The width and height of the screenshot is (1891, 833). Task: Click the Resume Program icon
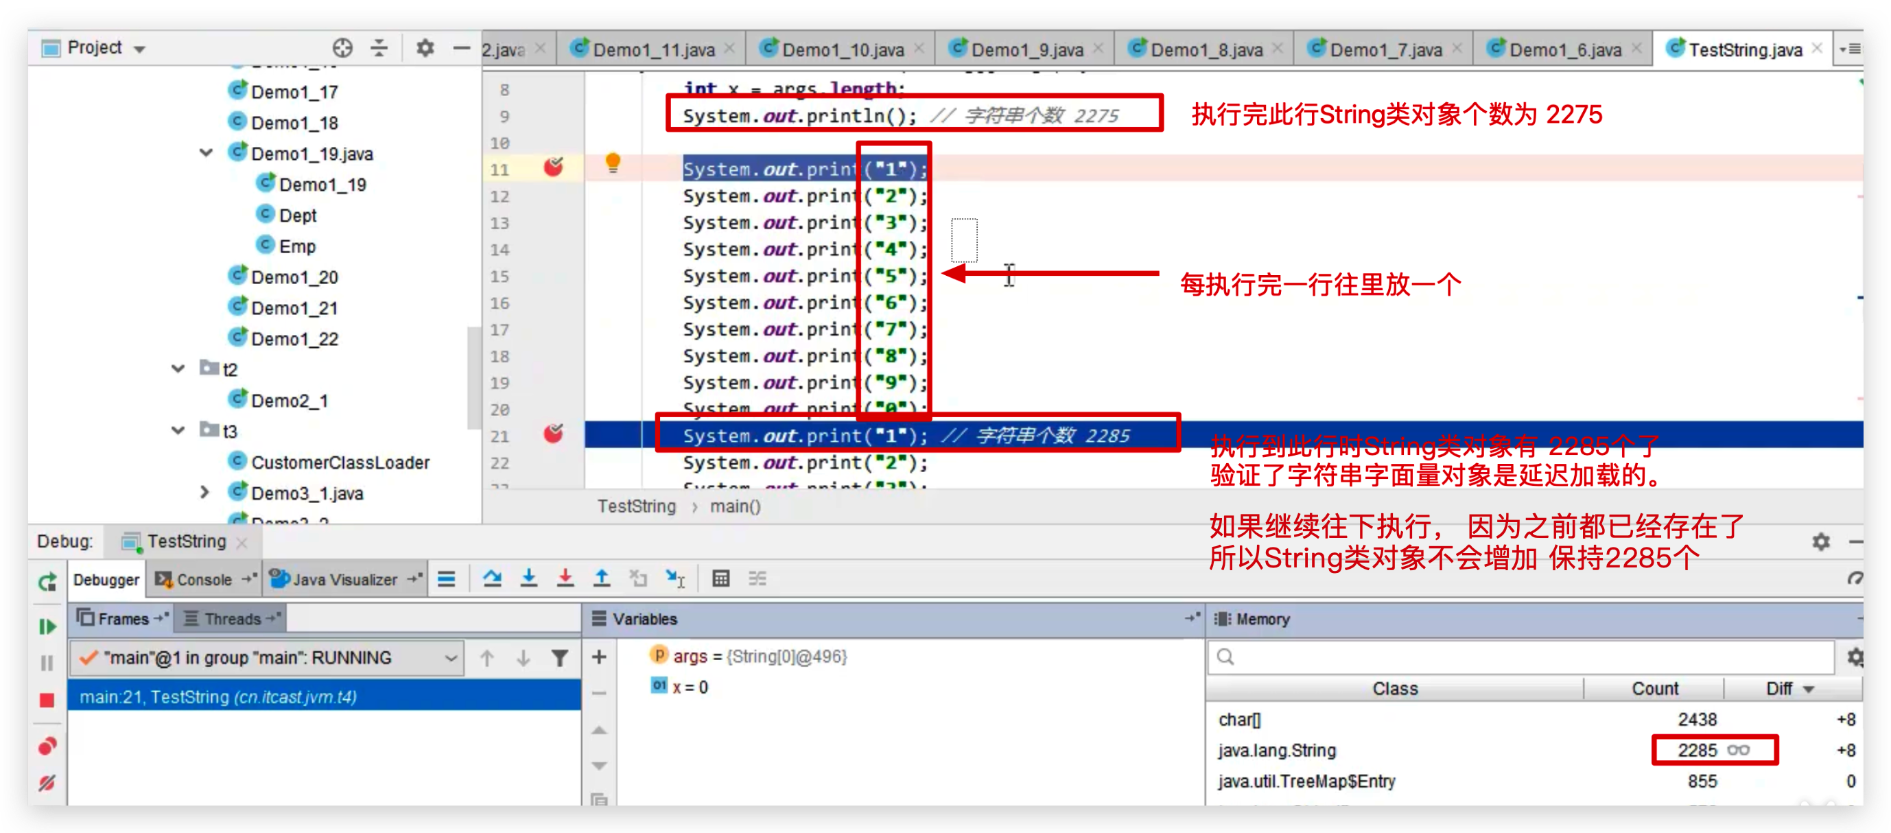click(x=47, y=626)
